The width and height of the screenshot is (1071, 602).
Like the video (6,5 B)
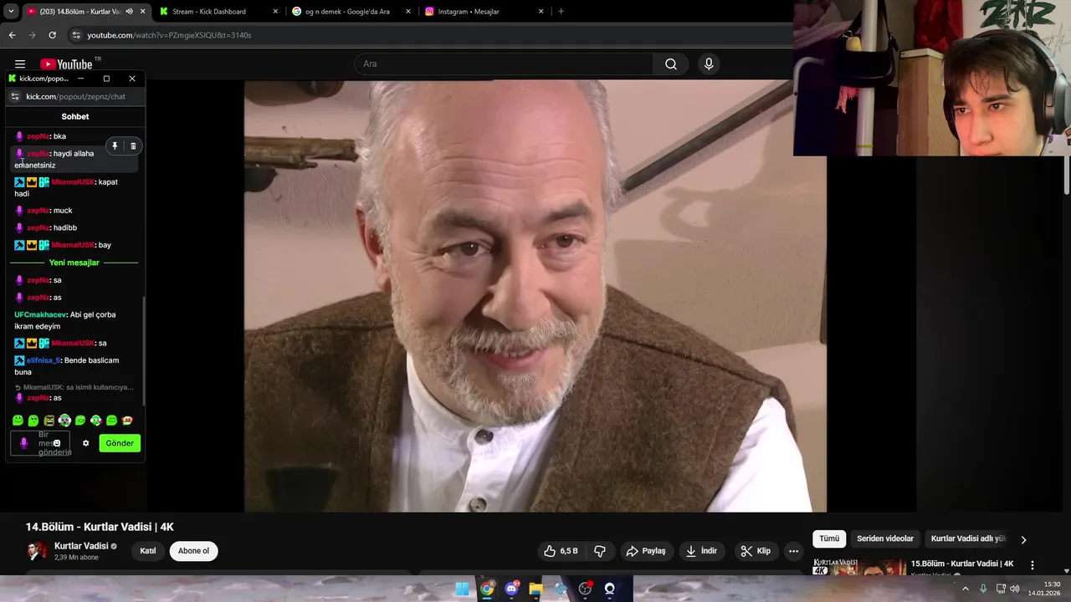pos(561,551)
